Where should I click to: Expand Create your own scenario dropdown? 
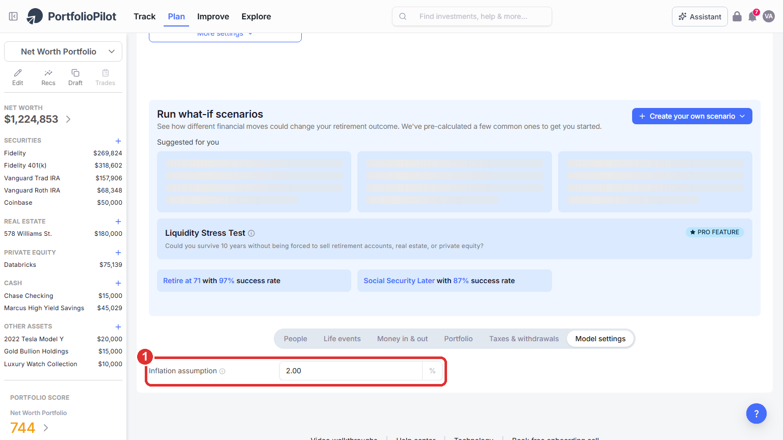click(692, 116)
